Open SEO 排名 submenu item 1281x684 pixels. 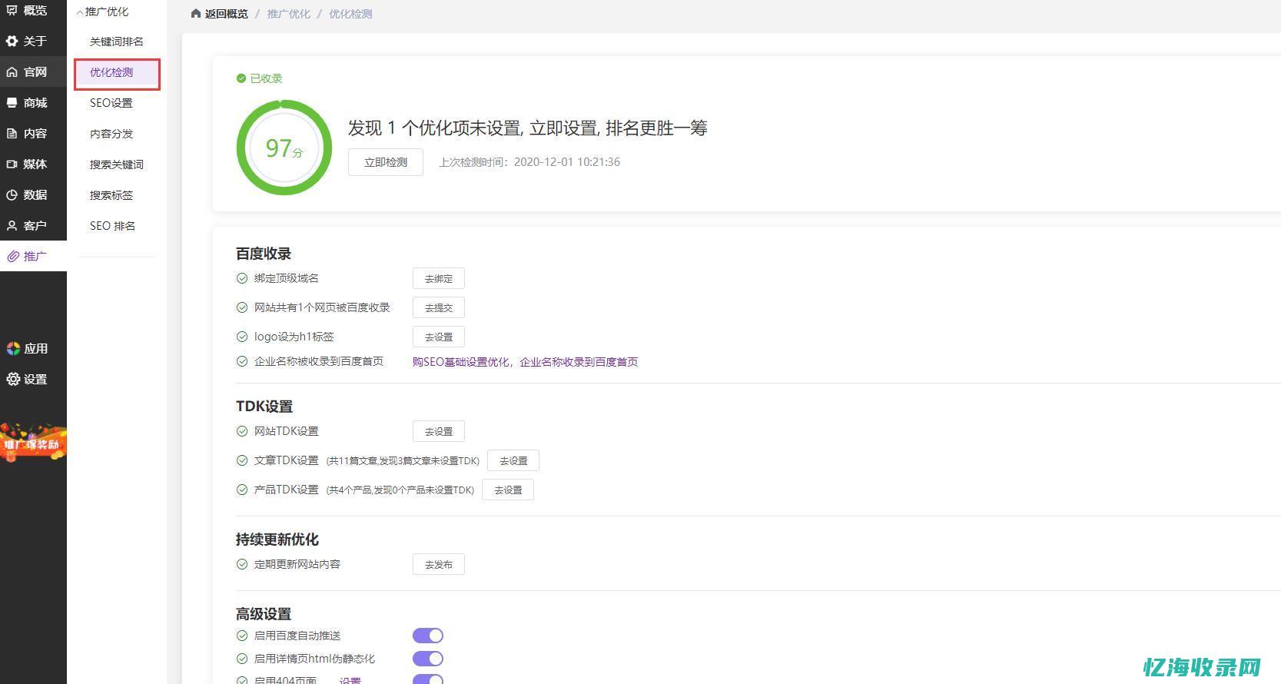tap(112, 226)
